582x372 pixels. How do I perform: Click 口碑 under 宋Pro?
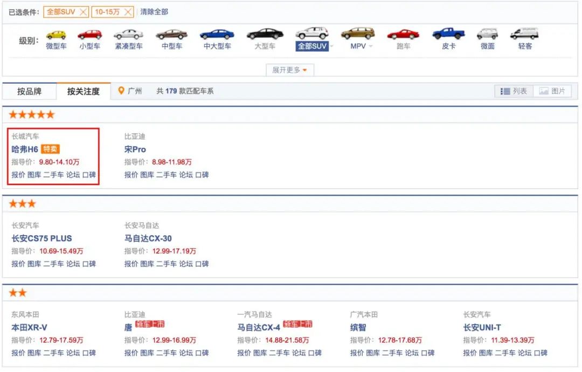pyautogui.click(x=202, y=175)
